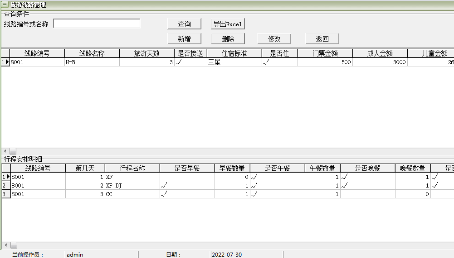Viewport: 454px width, 258px height.
Task: Click the 查询 button
Action: [184, 24]
